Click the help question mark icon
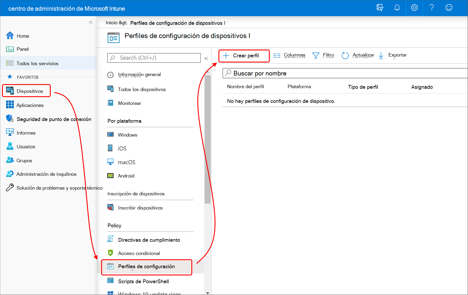 431,7
